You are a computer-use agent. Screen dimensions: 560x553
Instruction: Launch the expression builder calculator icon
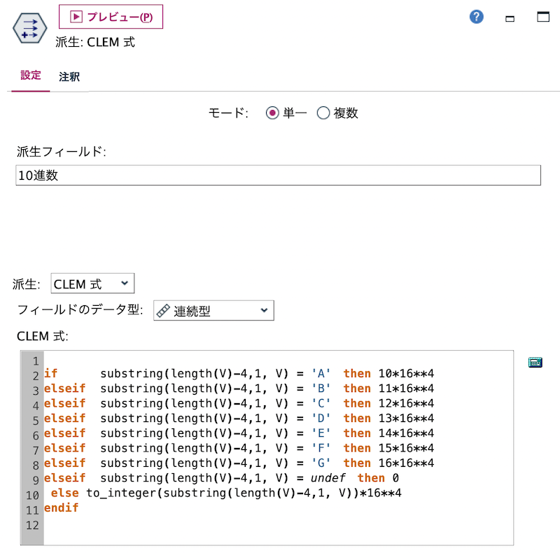(x=535, y=362)
